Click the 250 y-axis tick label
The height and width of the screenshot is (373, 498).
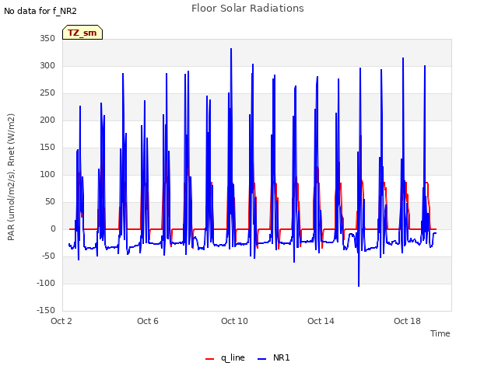tap(47, 93)
